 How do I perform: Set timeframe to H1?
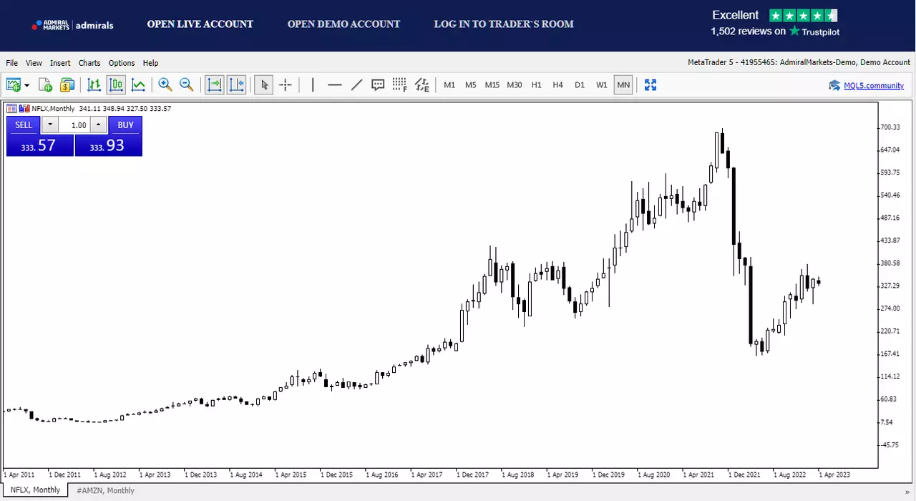(x=537, y=85)
